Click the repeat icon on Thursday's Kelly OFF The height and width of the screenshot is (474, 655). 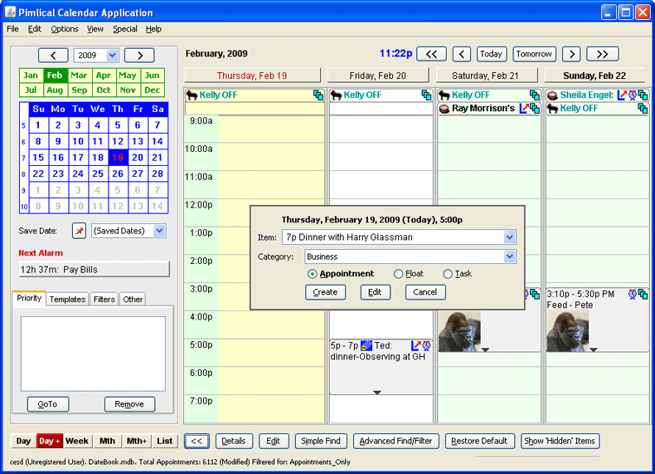coord(318,95)
